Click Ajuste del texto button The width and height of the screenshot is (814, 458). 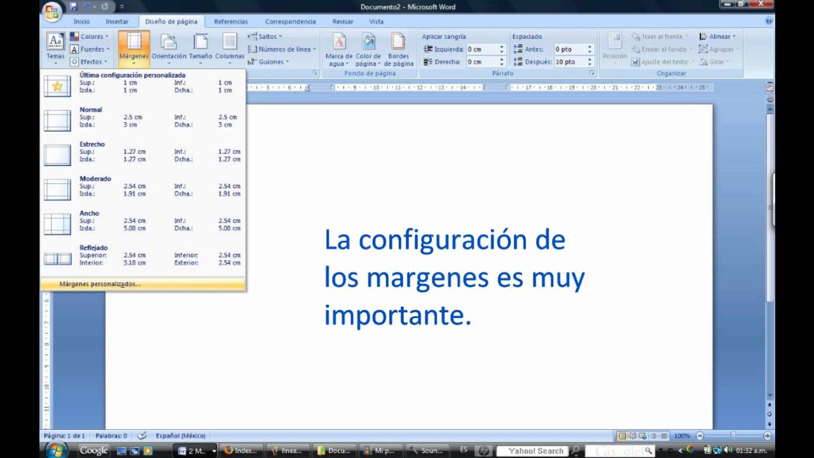663,62
